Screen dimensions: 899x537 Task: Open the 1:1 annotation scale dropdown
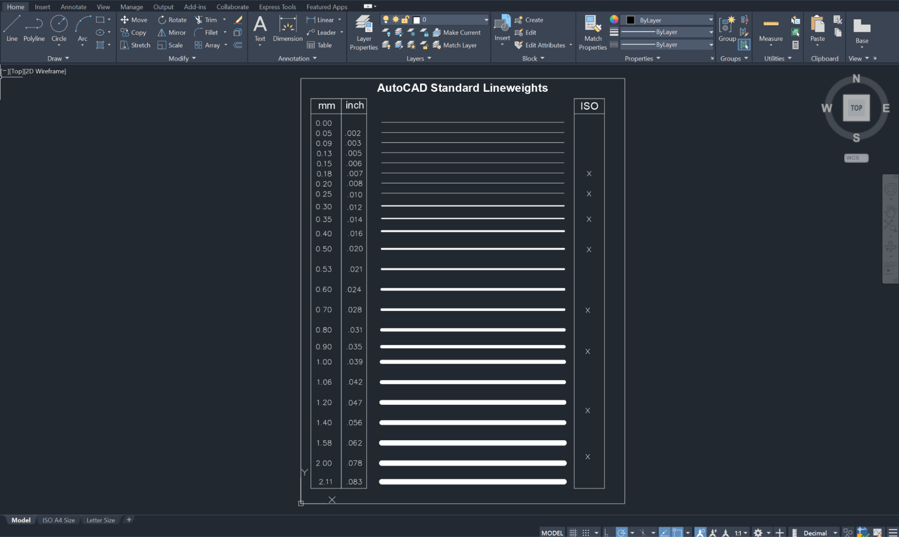[741, 533]
